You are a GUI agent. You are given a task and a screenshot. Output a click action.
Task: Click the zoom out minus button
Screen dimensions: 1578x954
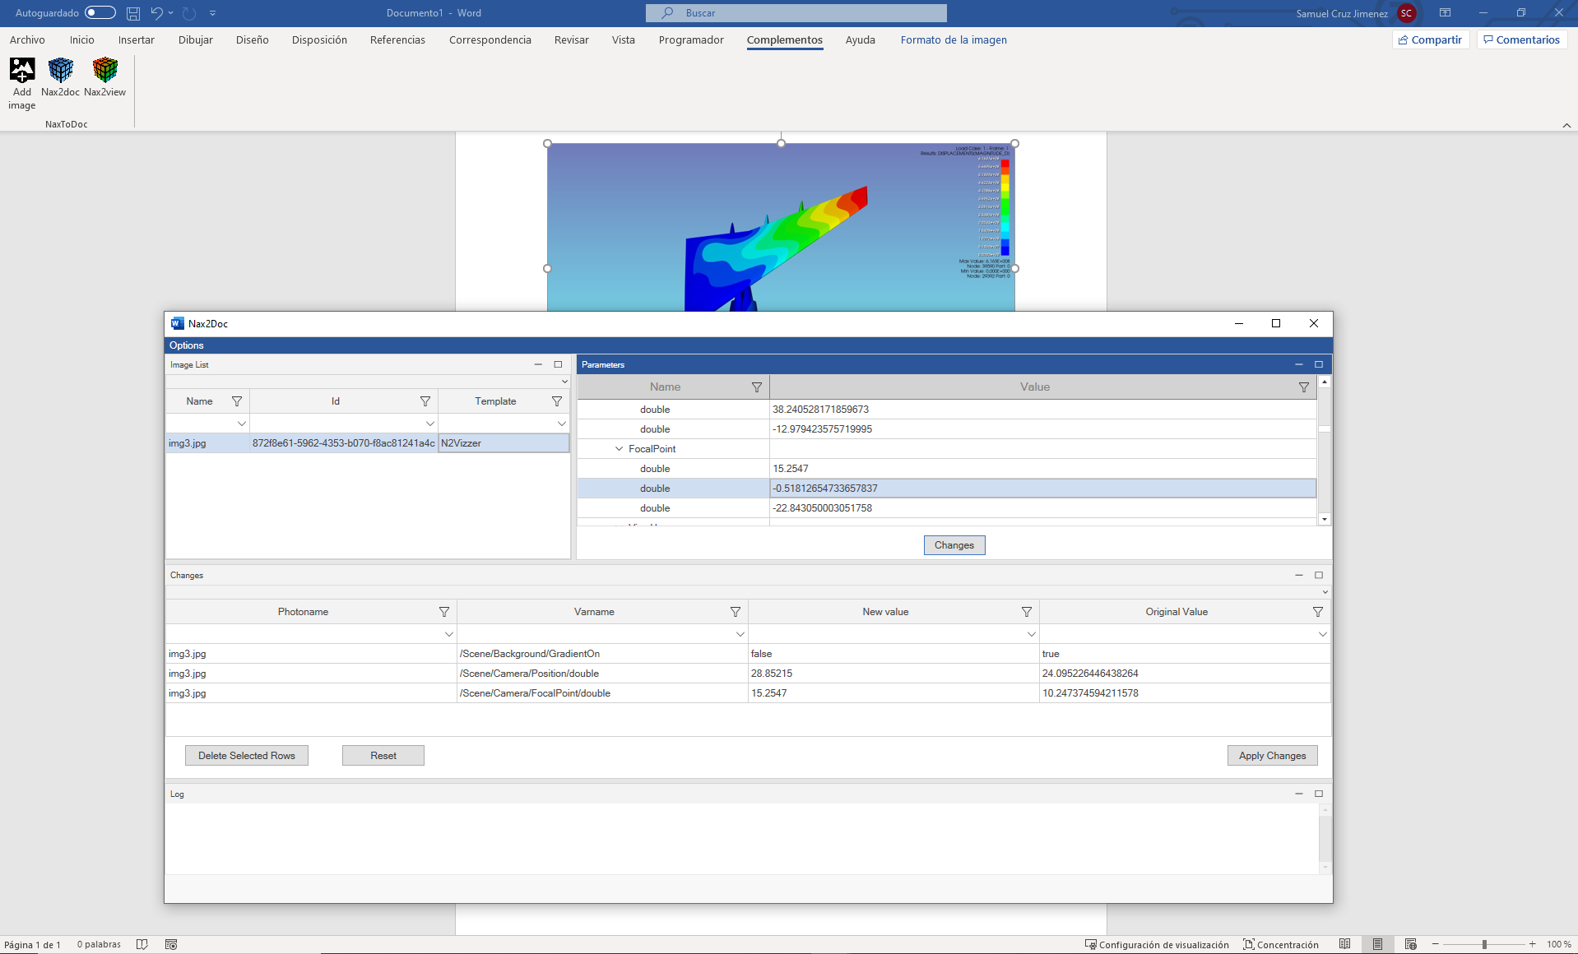[x=1436, y=944]
